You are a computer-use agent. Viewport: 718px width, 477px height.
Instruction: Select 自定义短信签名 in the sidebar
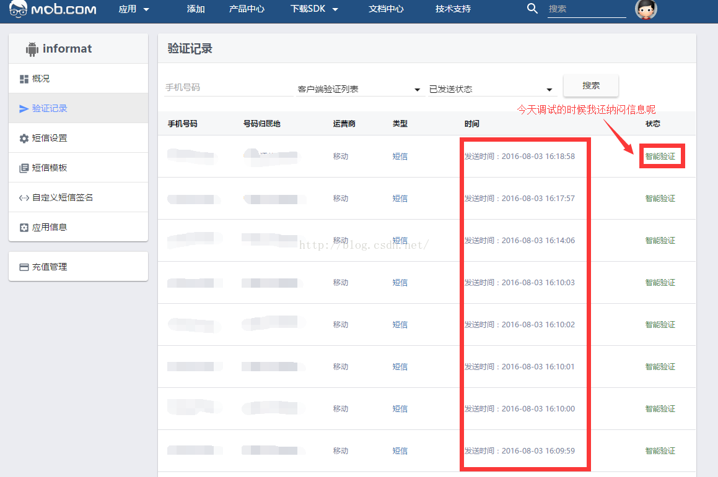pos(78,197)
